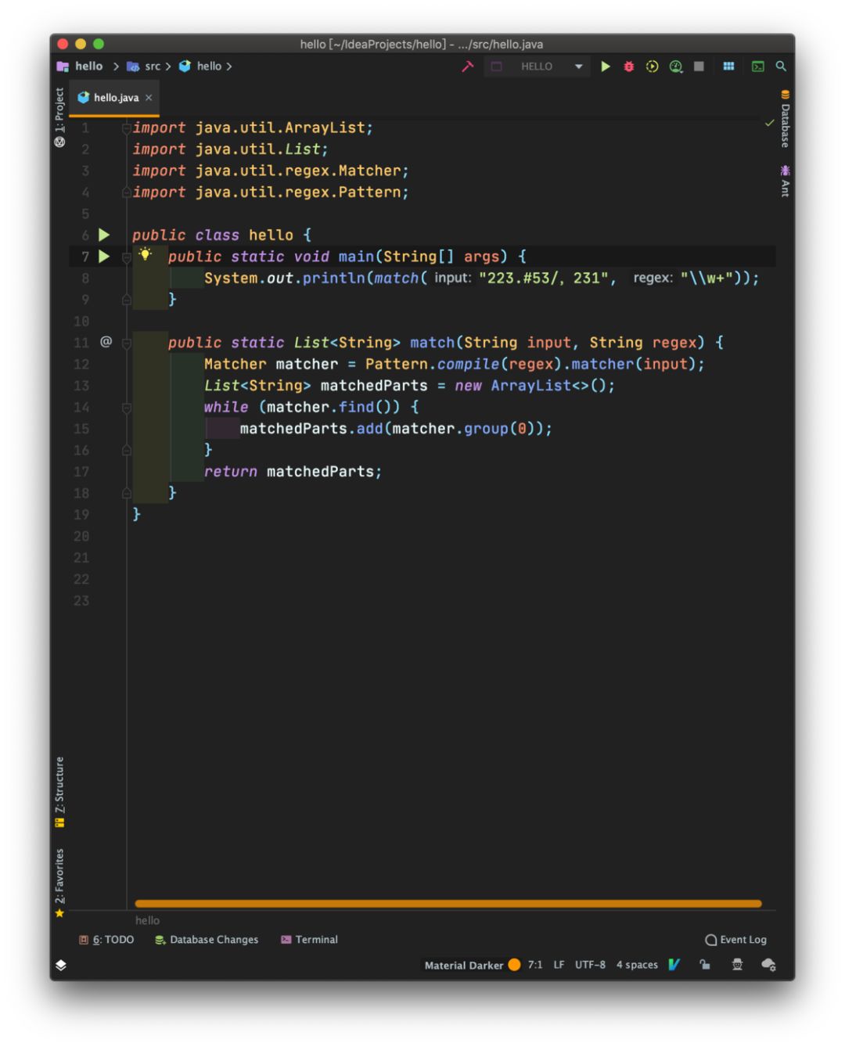Change line separator LF in status bar
845x1047 pixels.
[559, 965]
